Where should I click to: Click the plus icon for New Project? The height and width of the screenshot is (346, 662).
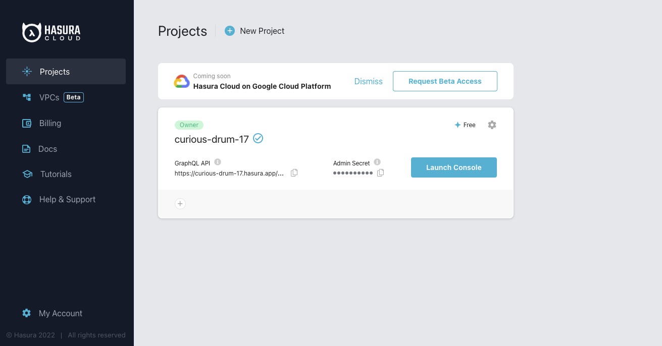coord(230,31)
